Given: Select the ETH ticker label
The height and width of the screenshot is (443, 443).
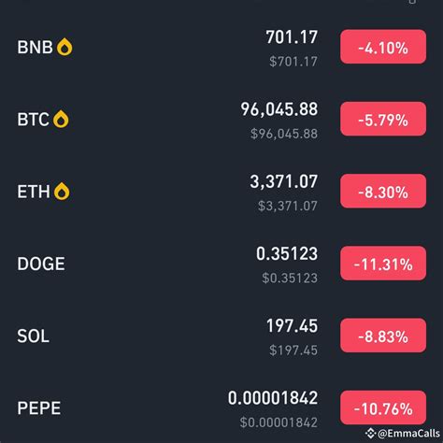Looking at the screenshot, I should (34, 192).
